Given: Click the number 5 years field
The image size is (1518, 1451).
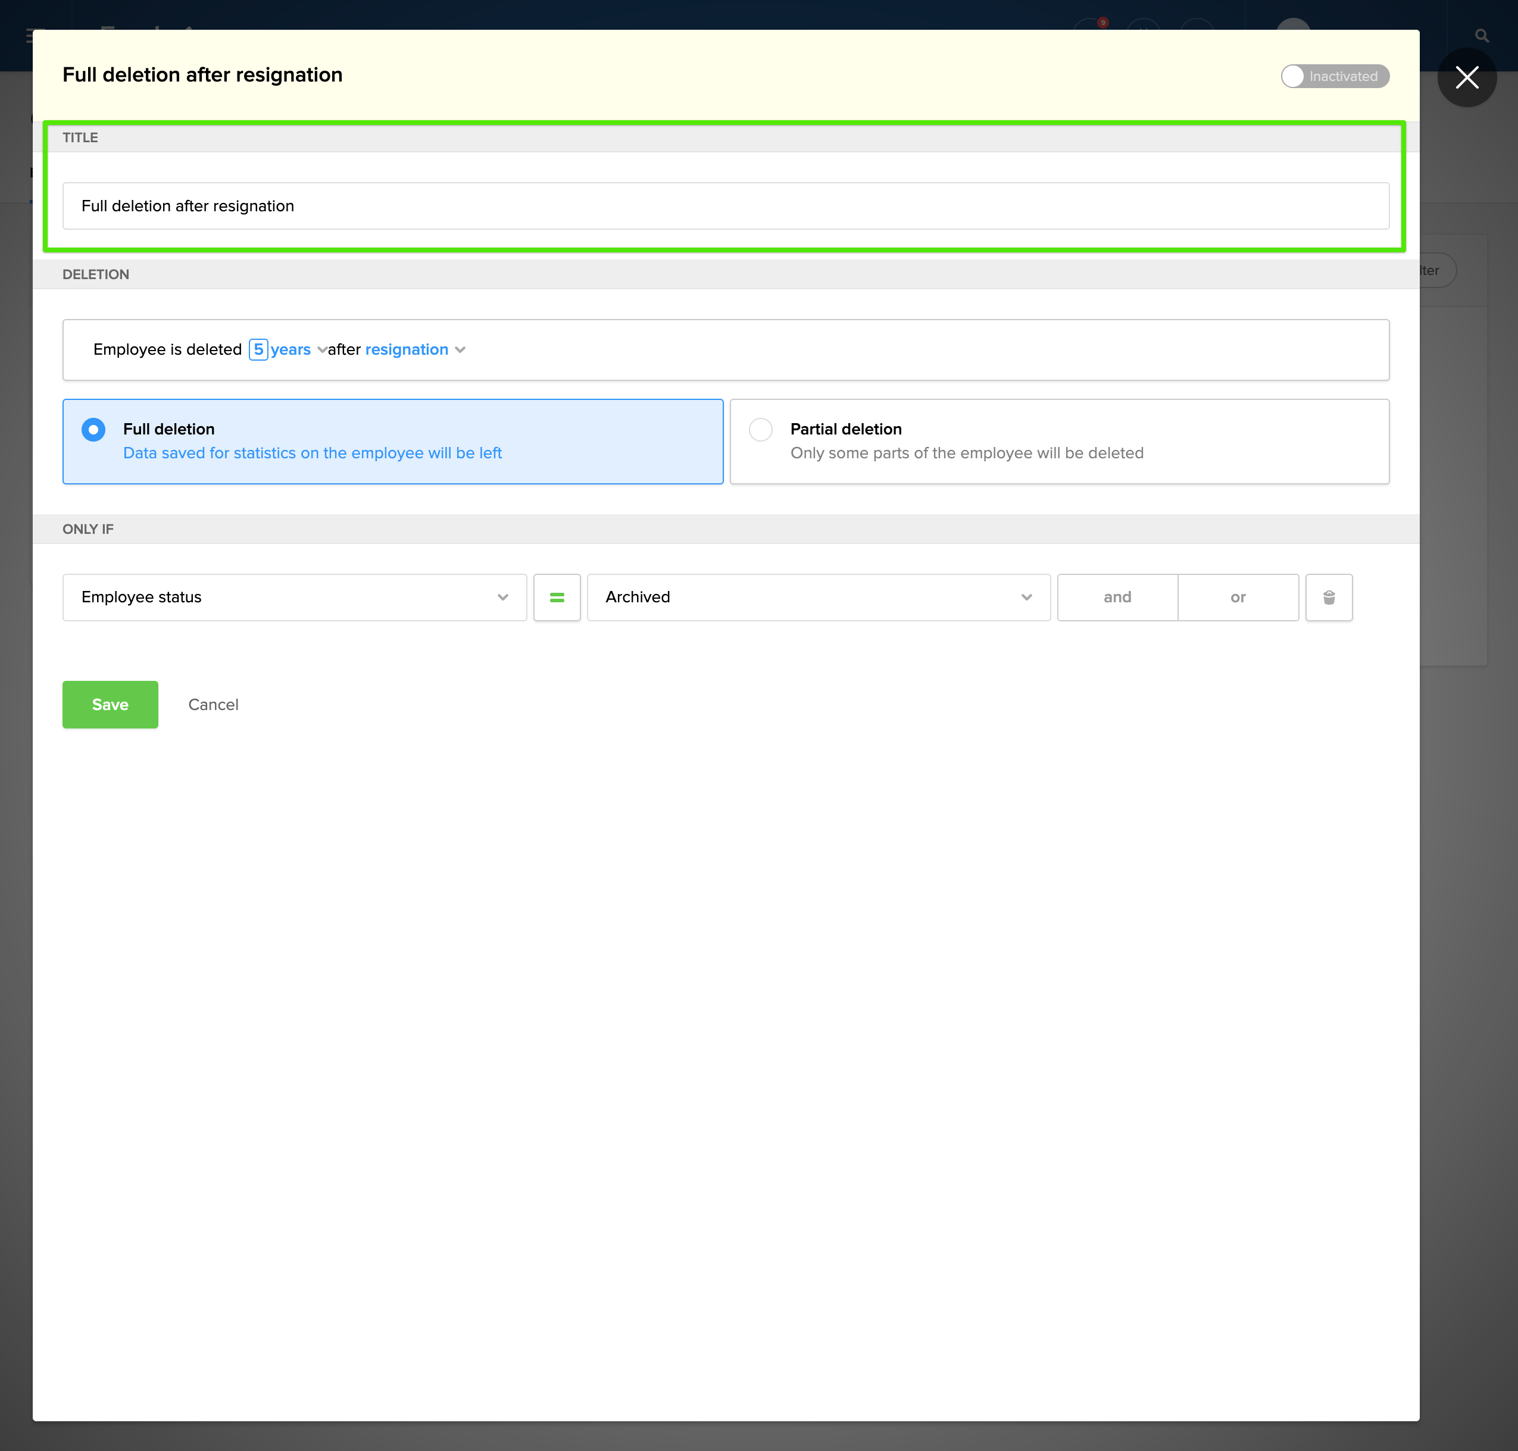Looking at the screenshot, I should (258, 349).
